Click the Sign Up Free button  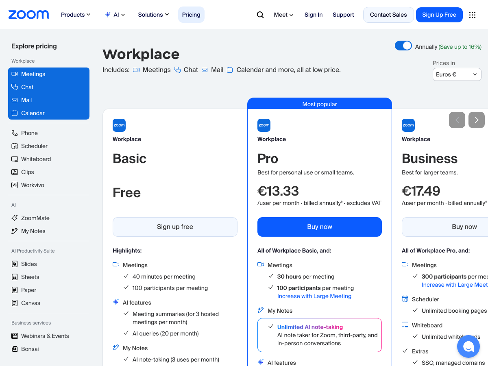coord(439,15)
